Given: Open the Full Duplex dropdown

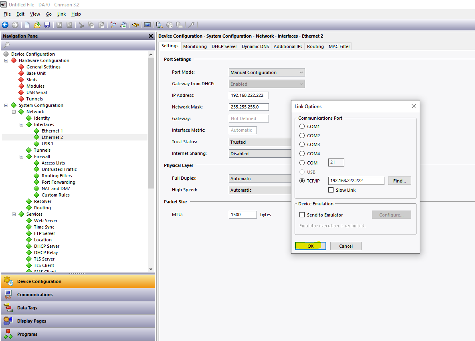Looking at the screenshot, I should (260, 179).
